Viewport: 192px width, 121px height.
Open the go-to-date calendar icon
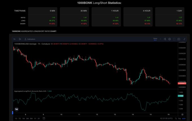[x=44, y=118]
